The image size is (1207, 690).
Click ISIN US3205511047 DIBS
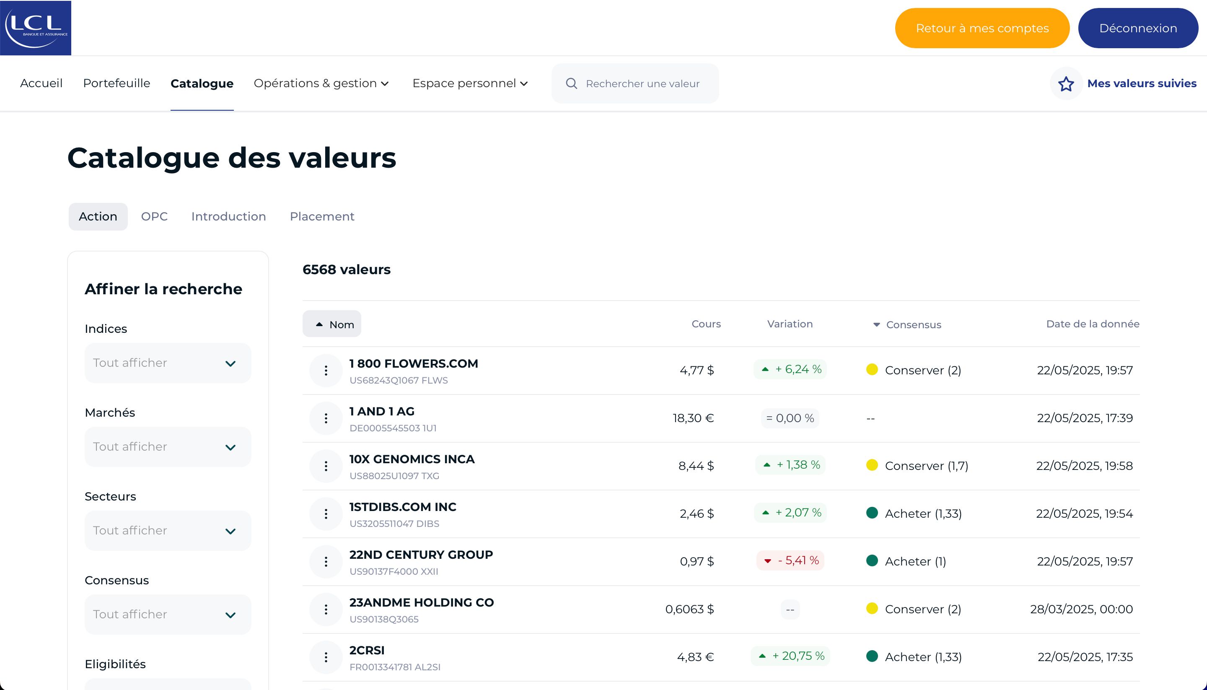pyautogui.click(x=394, y=524)
